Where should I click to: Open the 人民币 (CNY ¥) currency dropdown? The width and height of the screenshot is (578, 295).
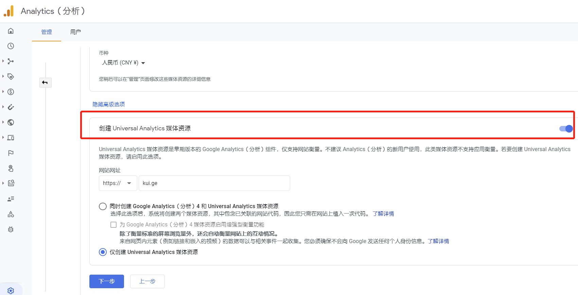(123, 63)
